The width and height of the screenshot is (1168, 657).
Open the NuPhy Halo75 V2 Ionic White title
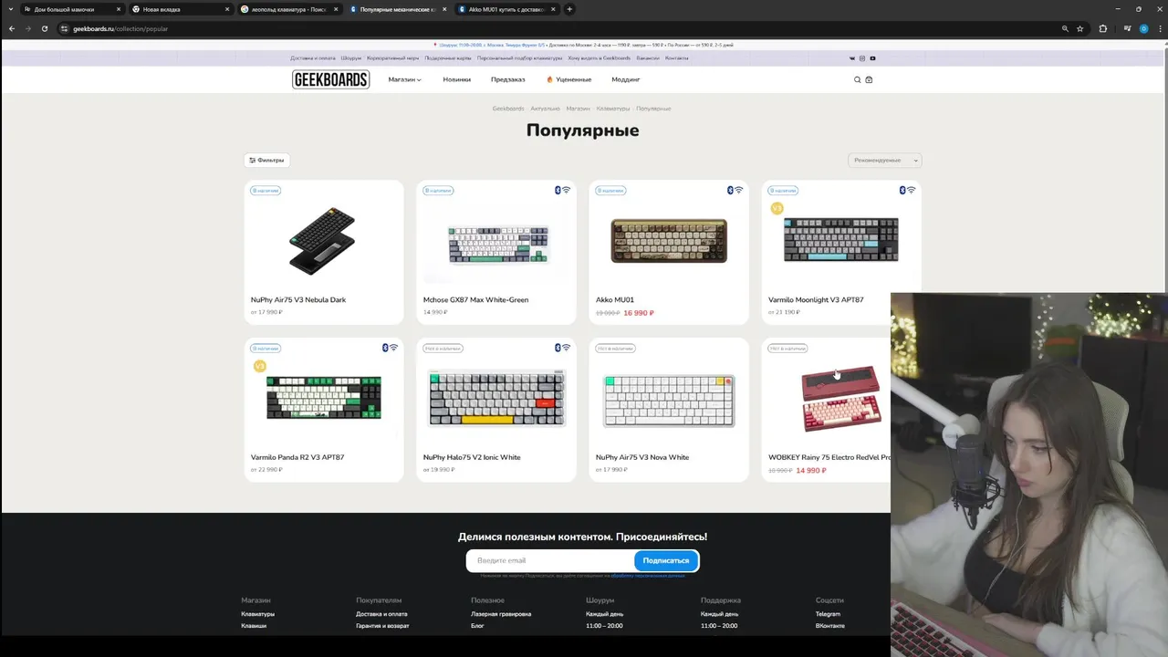click(x=472, y=457)
